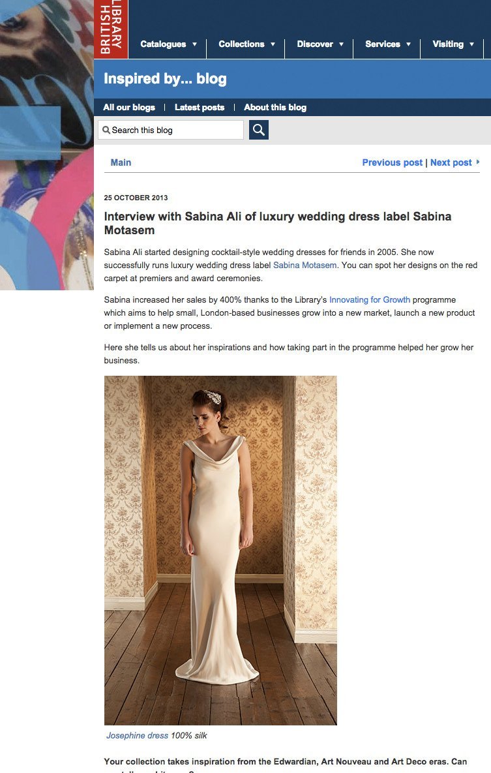The height and width of the screenshot is (773, 491).
Task: Click the wedding dress photo
Action: tap(220, 550)
